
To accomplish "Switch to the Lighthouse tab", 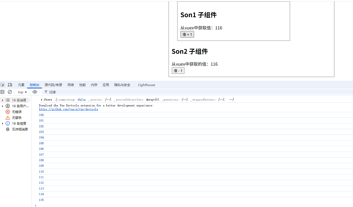I will [x=146, y=85].
